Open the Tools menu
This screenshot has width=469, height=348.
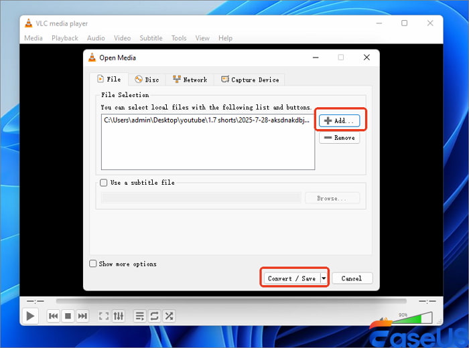[179, 38]
